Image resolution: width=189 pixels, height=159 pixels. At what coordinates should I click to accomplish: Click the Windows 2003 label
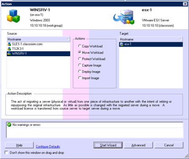(x=40, y=20)
